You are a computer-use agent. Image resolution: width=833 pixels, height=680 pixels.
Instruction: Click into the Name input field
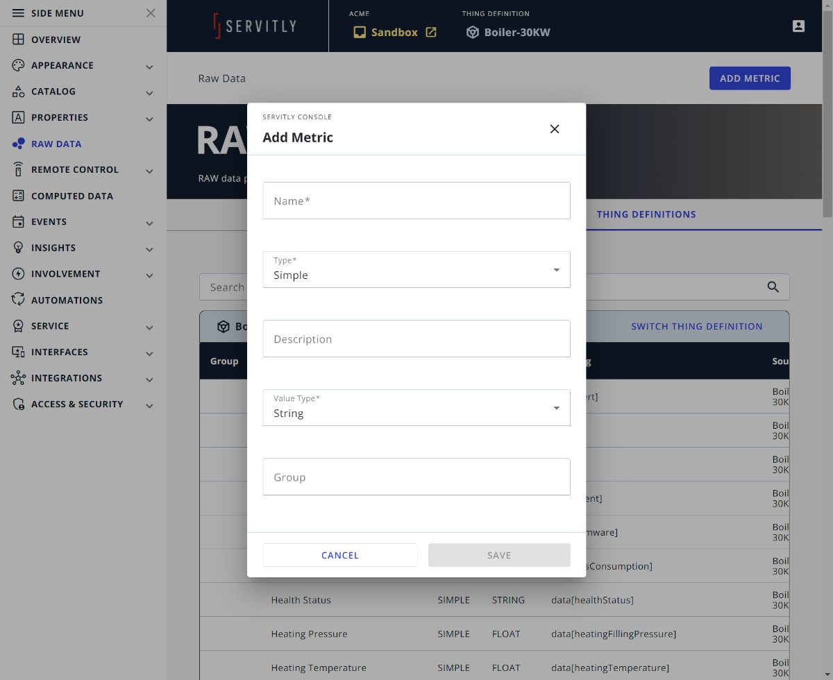pos(416,201)
